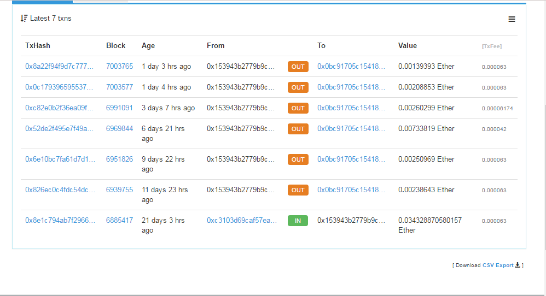Open the CSV Export link
The width and height of the screenshot is (546, 296).
pos(498,265)
